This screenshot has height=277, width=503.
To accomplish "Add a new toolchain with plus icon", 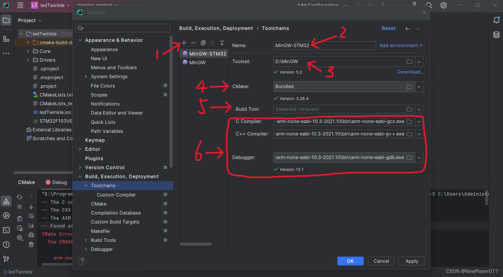I will click(x=184, y=43).
